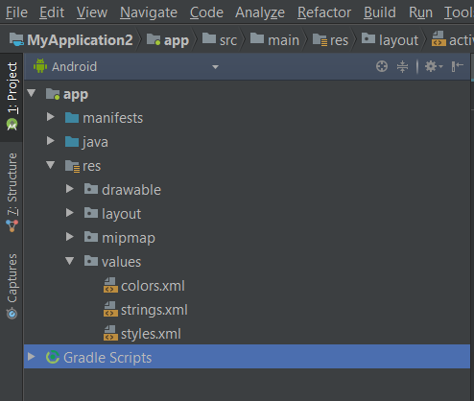Collapse the values folder
The height and width of the screenshot is (401, 474).
click(x=70, y=261)
